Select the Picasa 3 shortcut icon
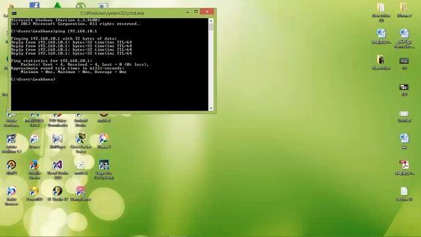421x237 pixels. (104, 141)
